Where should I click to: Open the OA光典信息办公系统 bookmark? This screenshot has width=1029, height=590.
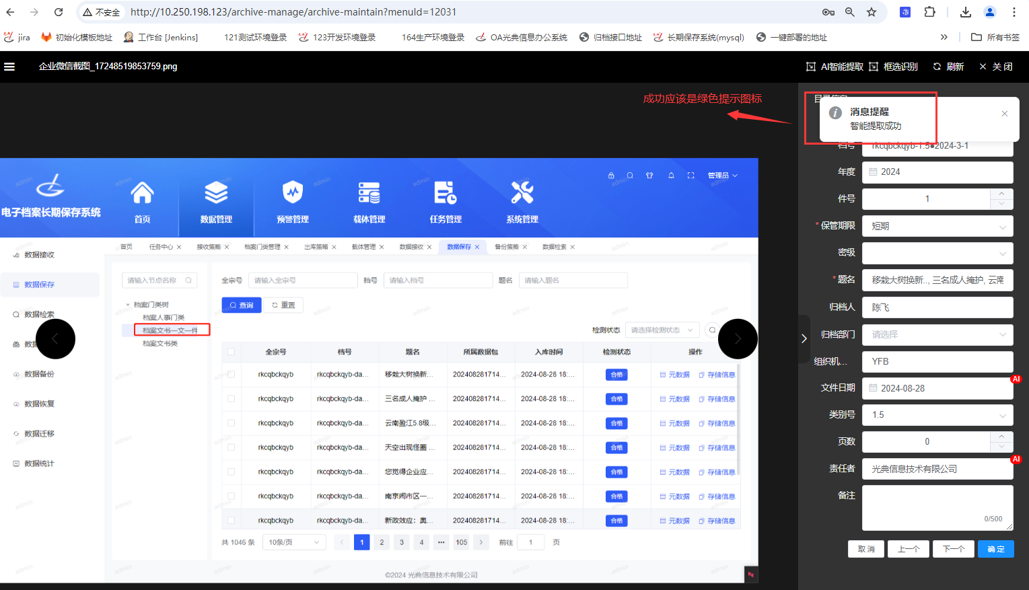point(522,38)
